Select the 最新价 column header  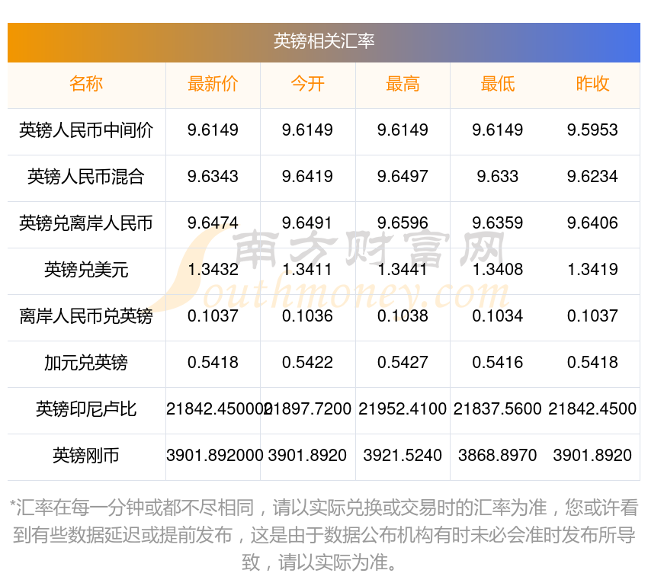coord(213,85)
